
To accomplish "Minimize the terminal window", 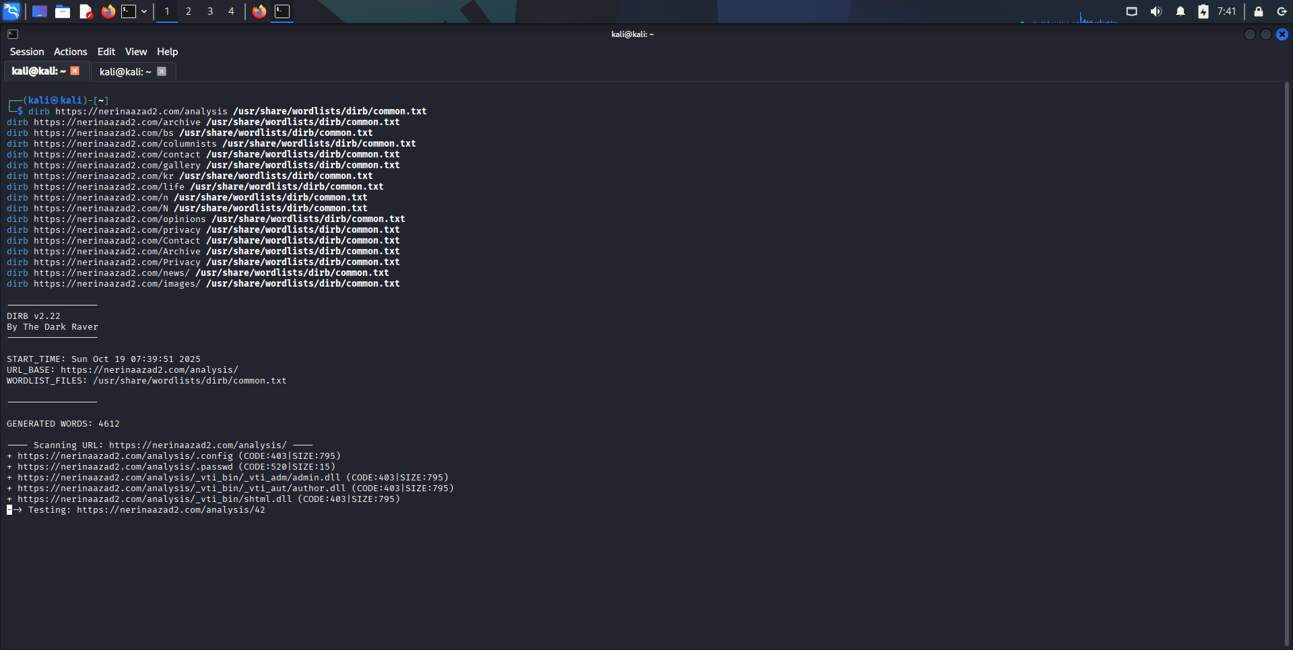I will coord(1250,34).
